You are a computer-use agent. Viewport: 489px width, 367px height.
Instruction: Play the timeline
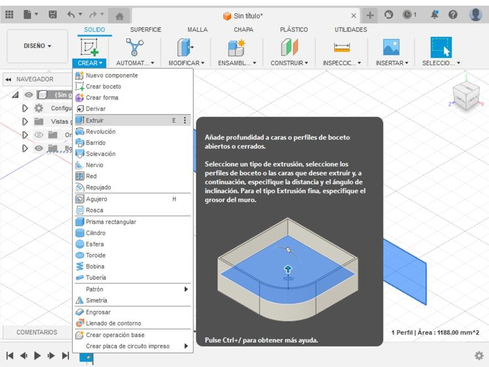coord(38,355)
